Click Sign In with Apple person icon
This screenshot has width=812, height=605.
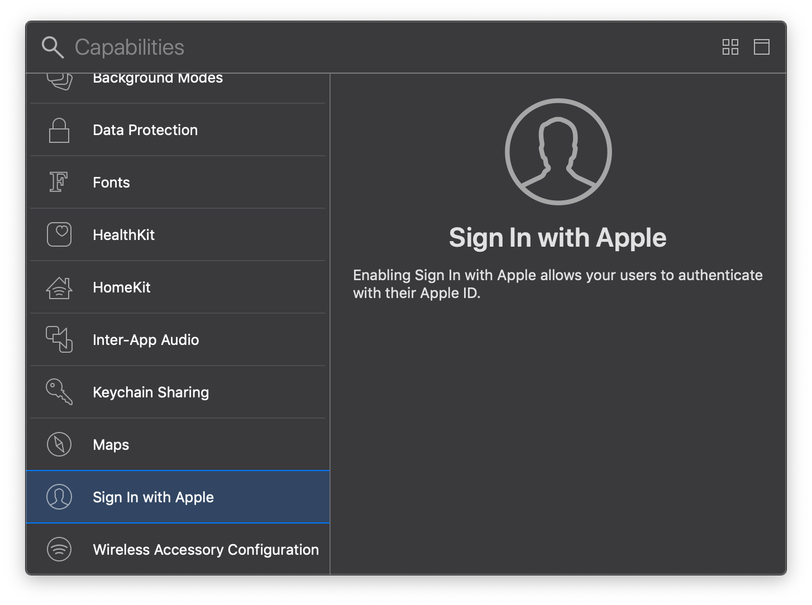59,497
